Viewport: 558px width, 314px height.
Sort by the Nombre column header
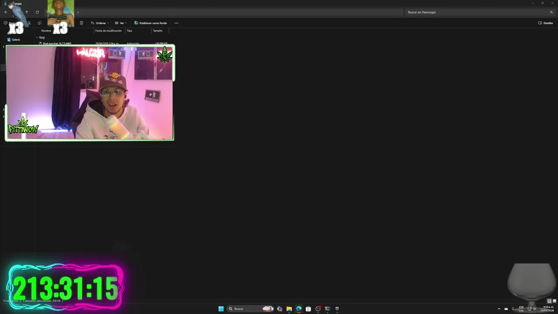(x=46, y=31)
